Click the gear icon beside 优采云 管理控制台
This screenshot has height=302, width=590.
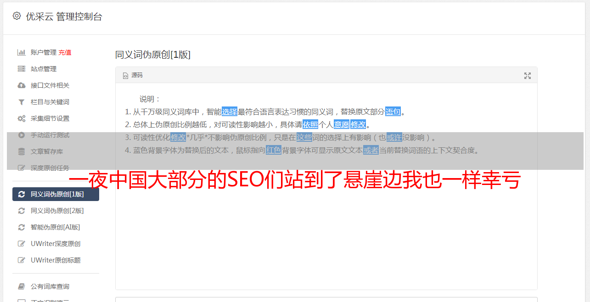pyautogui.click(x=17, y=16)
